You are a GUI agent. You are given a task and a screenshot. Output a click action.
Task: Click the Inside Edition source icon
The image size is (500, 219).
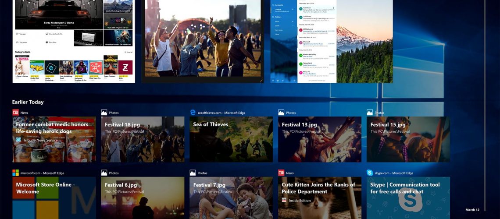point(285,200)
